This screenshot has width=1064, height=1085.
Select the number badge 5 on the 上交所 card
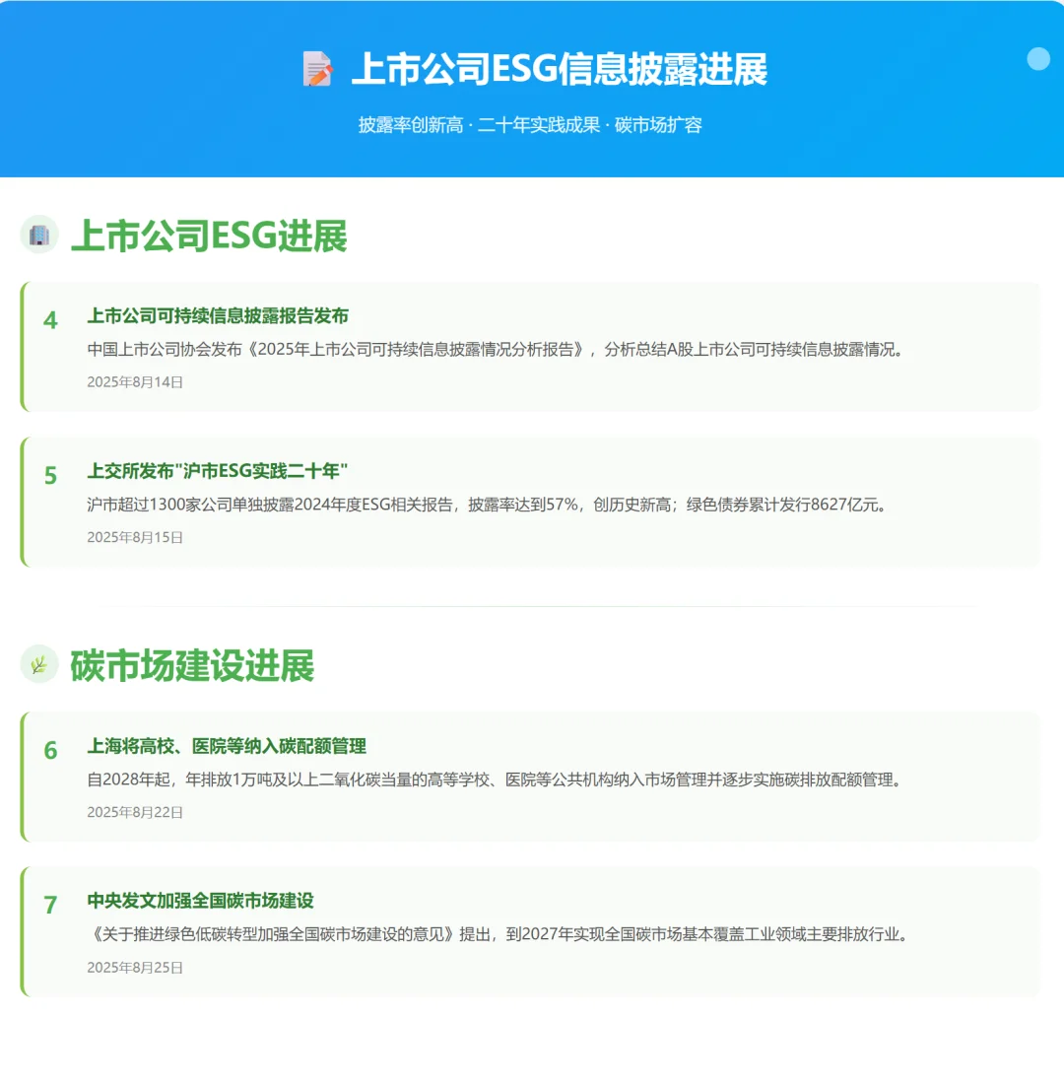[49, 474]
